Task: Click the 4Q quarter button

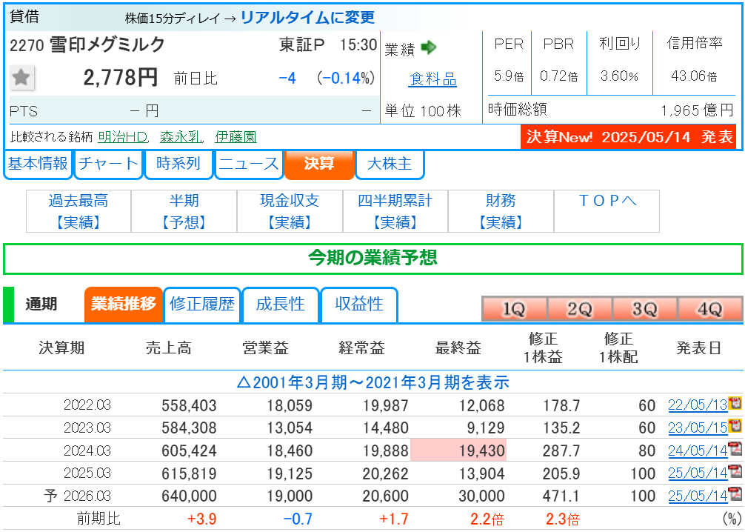Action: (710, 309)
